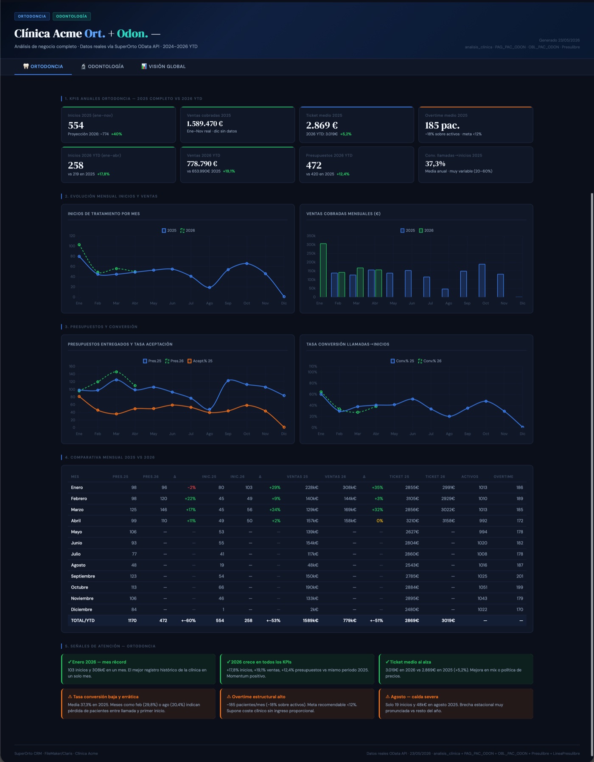594x762 pixels.
Task: Click the conversion rate value 37,3%
Action: pyautogui.click(x=435, y=164)
